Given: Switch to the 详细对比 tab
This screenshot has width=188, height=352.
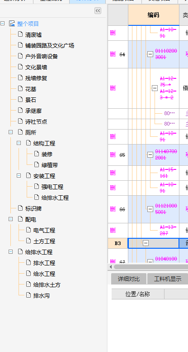Looking at the screenshot, I should (x=129, y=279).
